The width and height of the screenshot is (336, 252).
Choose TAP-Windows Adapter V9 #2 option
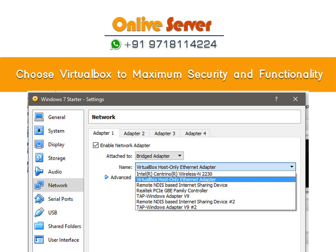(215, 207)
